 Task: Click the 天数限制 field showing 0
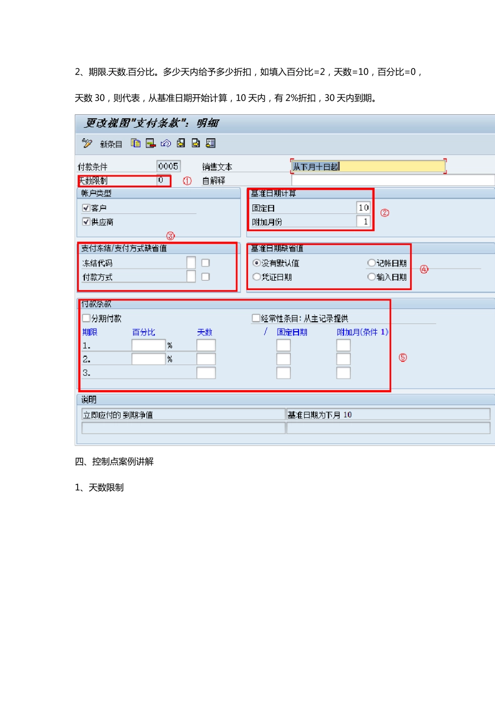(163, 180)
